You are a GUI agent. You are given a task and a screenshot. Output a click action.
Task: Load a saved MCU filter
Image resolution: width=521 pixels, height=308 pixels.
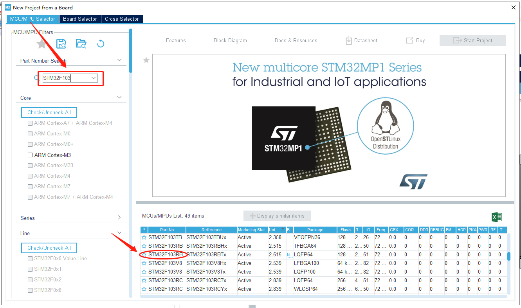pyautogui.click(x=81, y=43)
